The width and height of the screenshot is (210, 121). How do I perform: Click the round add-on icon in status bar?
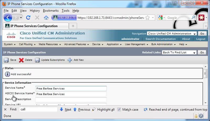201,116
